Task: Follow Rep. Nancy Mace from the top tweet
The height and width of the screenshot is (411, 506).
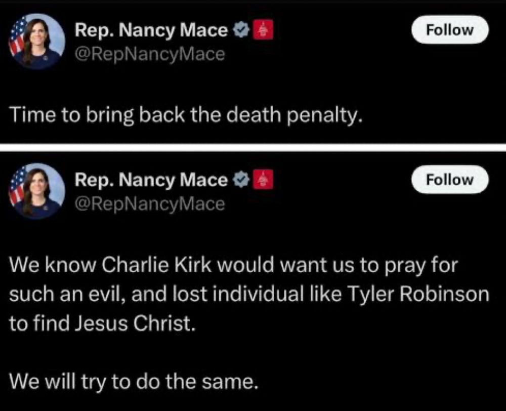Action: click(x=449, y=29)
